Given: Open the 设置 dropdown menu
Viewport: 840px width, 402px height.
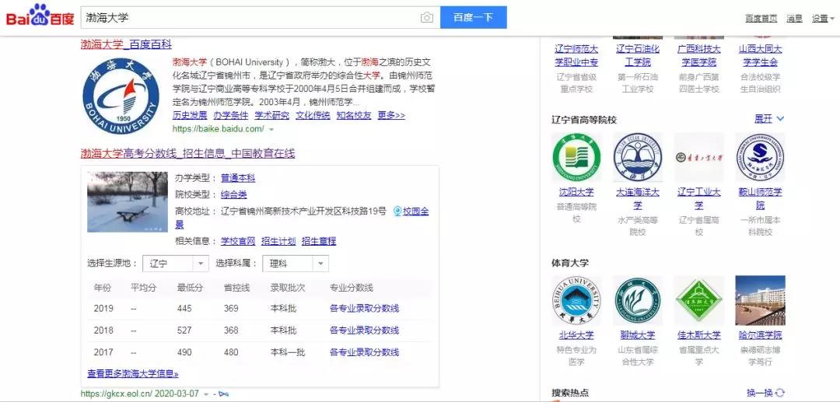Looking at the screenshot, I should [824, 18].
